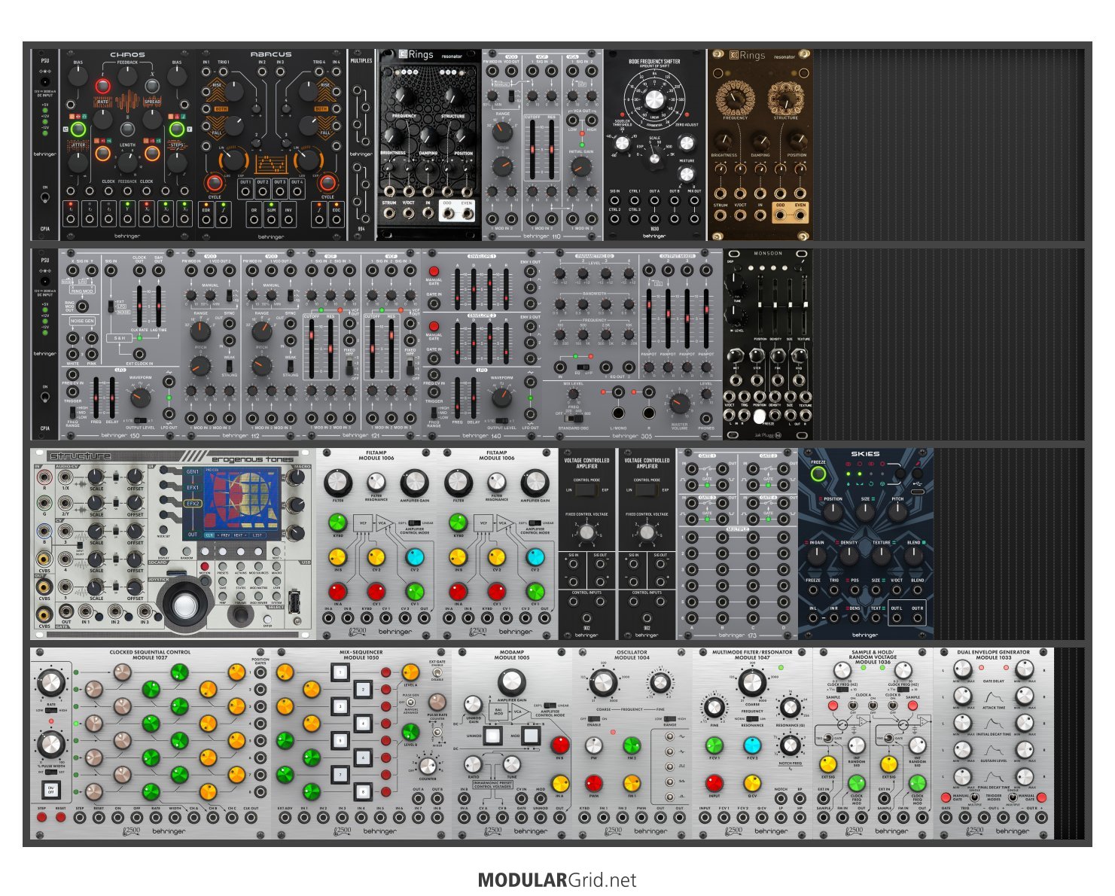
Task: Click the cyan CV 2 knob on first Filtamp 1006
Action: [x=416, y=556]
